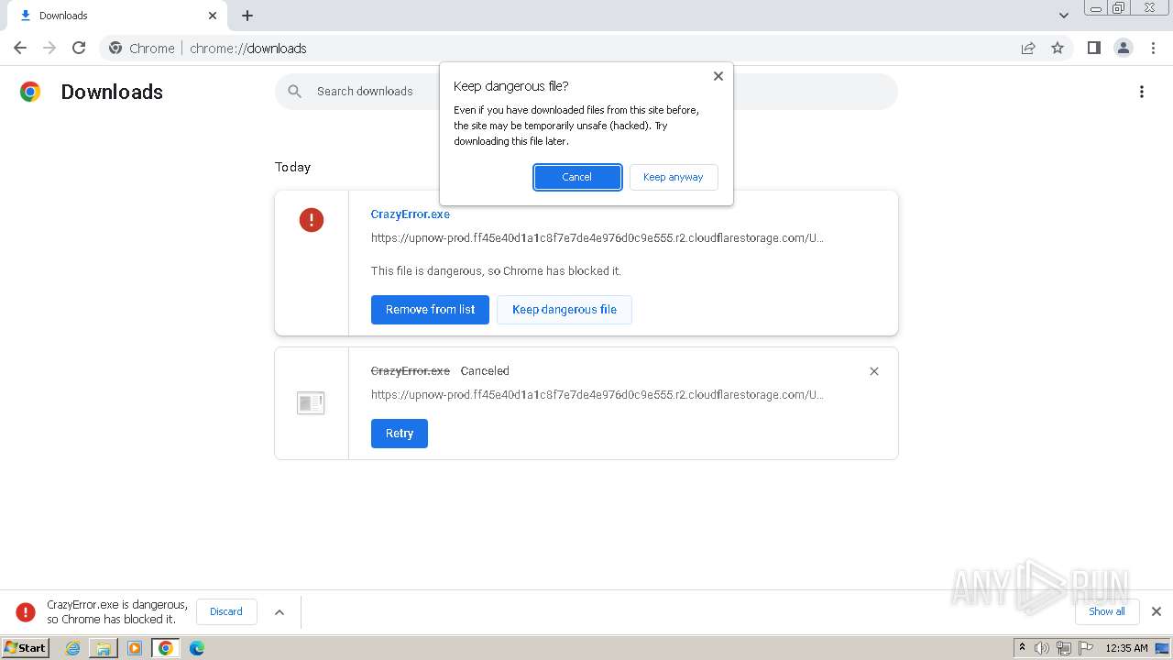Open media player from taskbar

[135, 648]
